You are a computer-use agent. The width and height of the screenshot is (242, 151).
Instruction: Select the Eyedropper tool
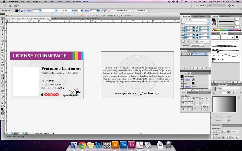[2, 81]
